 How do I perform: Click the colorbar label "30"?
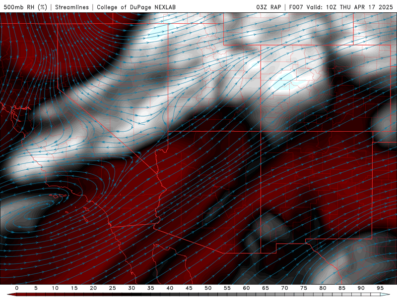132,288
